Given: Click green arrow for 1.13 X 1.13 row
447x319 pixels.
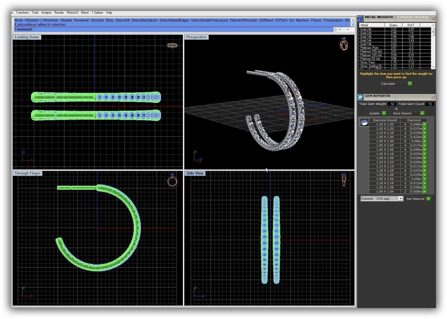Looking at the screenshot, I should click(x=425, y=166).
